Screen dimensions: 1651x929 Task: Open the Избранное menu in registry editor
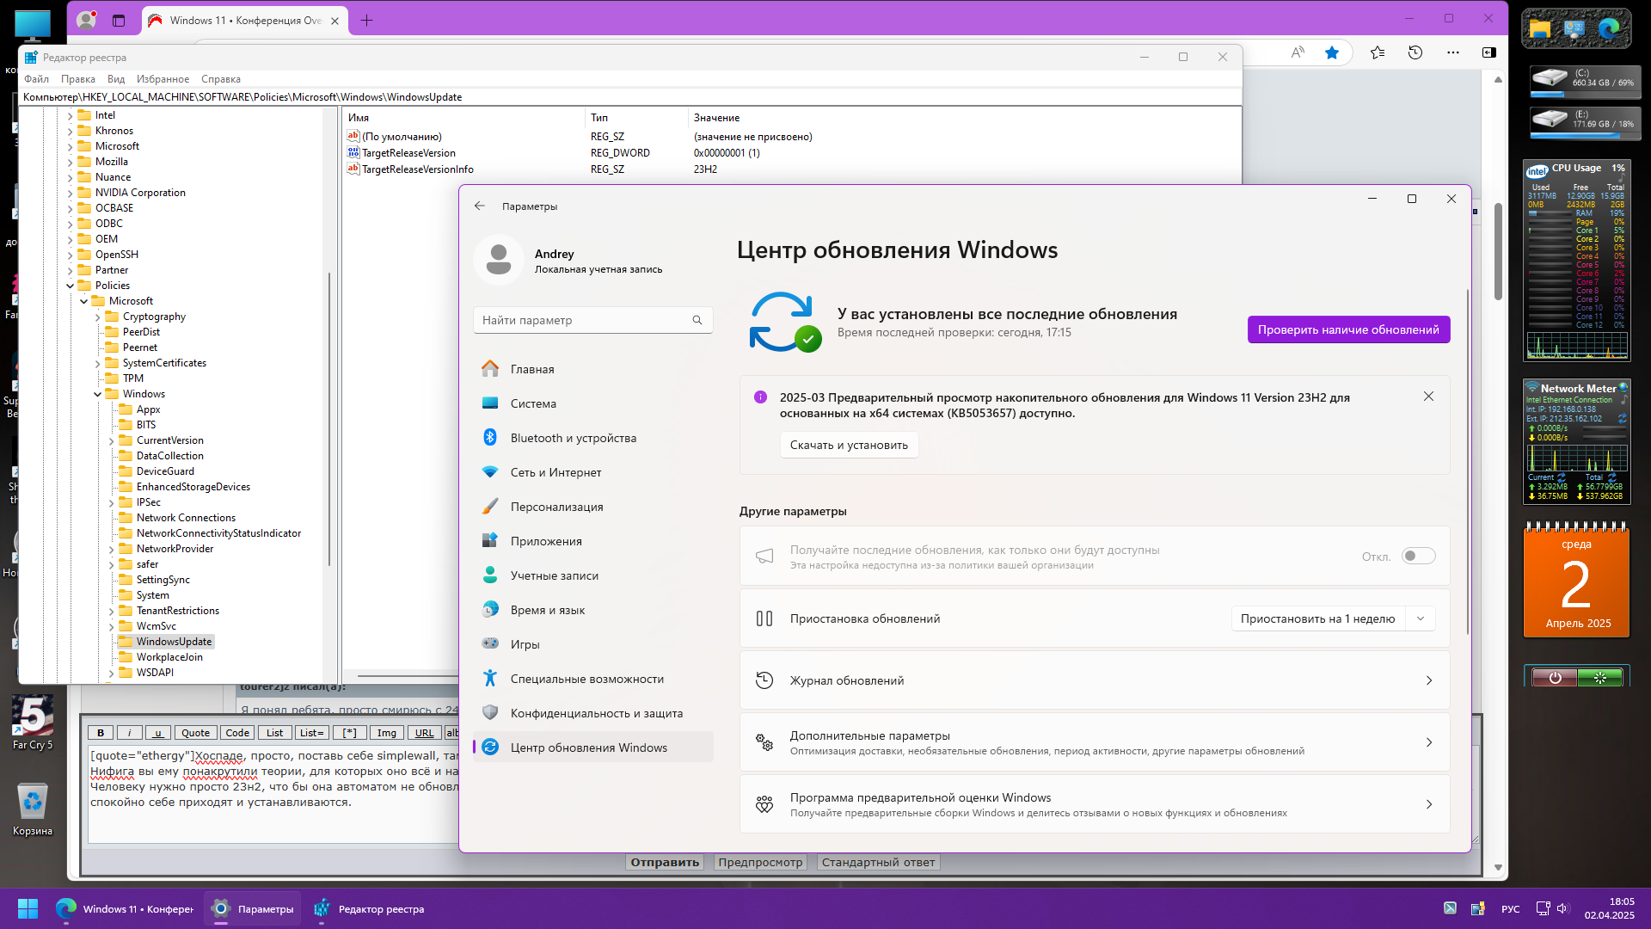pyautogui.click(x=163, y=79)
